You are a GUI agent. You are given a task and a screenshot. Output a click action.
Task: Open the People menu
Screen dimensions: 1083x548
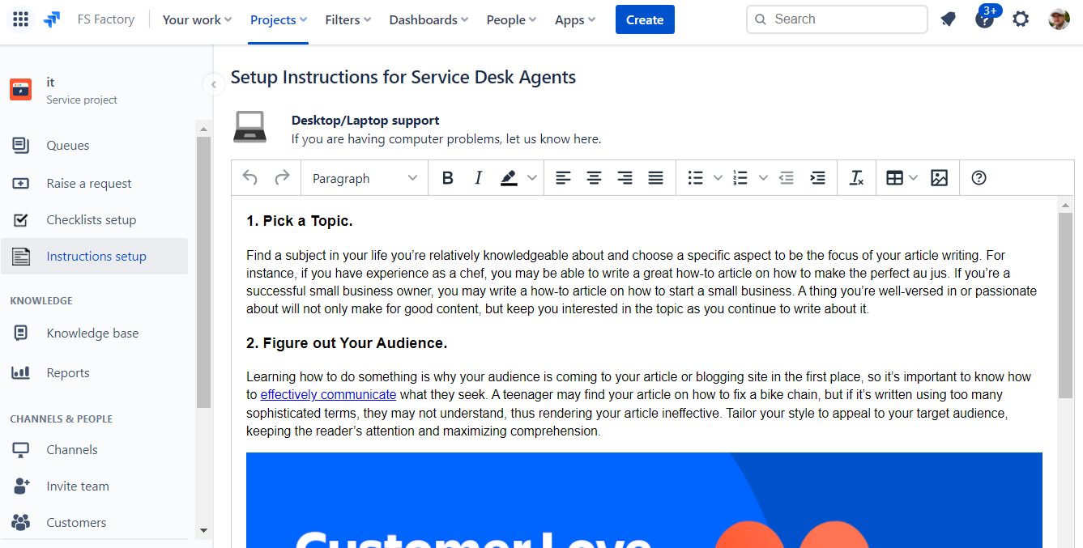click(511, 19)
